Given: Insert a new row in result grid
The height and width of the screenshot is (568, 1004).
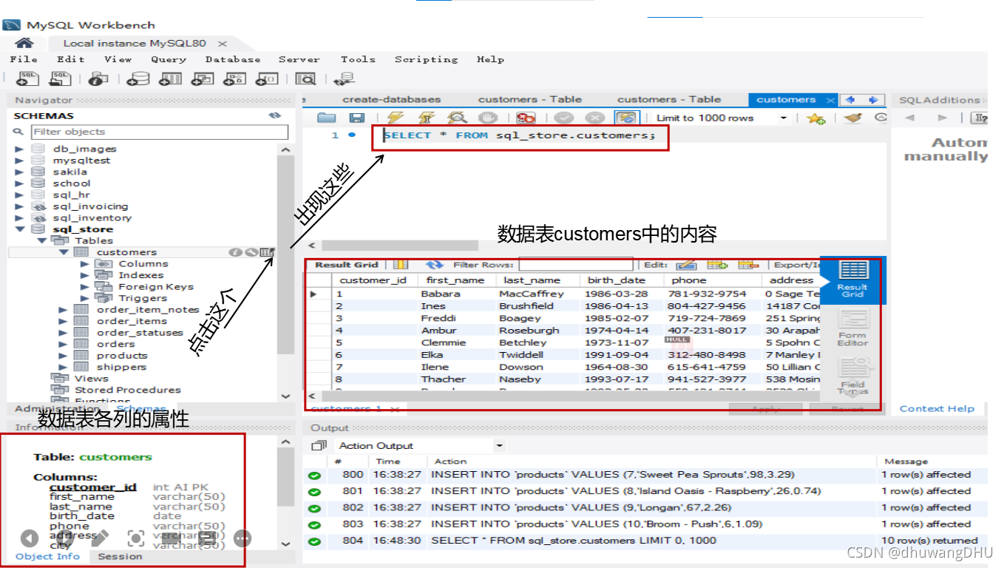Looking at the screenshot, I should (x=716, y=265).
